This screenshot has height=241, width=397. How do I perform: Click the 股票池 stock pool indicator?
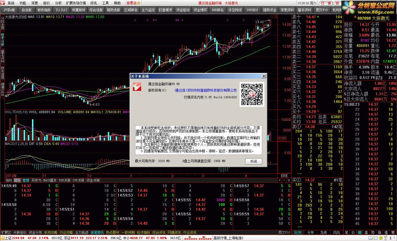pos(133,3)
